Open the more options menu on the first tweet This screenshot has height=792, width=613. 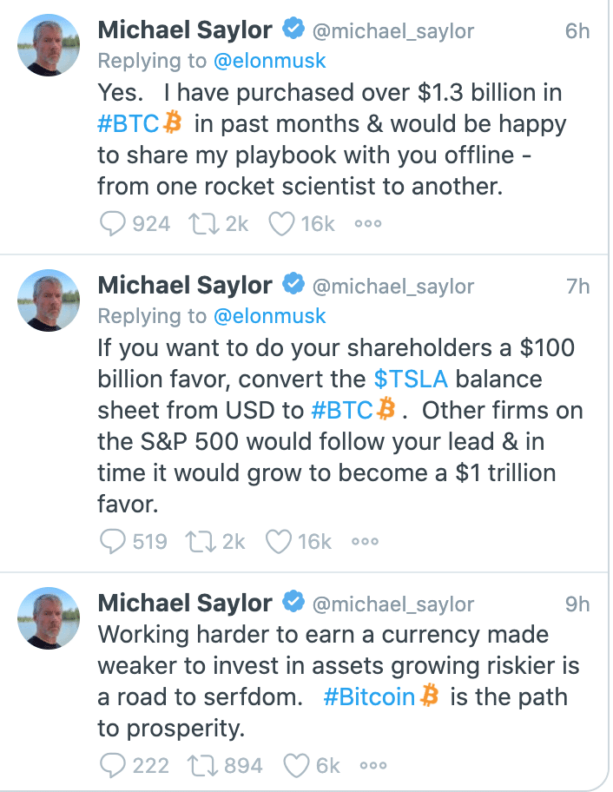(x=367, y=223)
